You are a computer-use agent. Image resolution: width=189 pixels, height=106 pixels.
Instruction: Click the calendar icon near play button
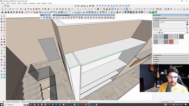[5, 6]
